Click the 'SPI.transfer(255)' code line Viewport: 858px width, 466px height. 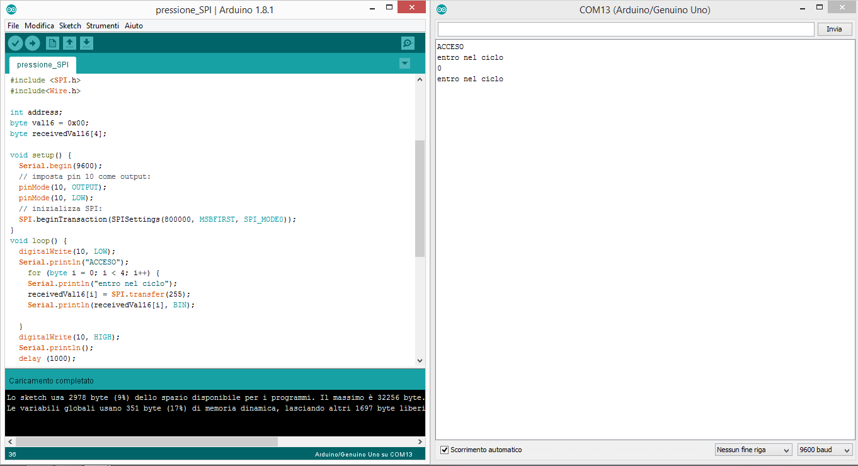click(109, 294)
